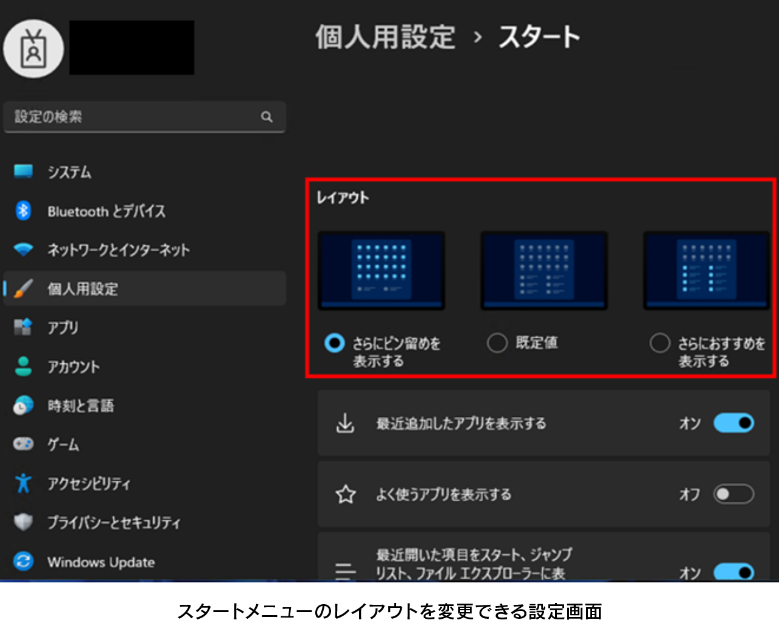Open Windows Update in sidebar
The width and height of the screenshot is (779, 620).
(101, 562)
